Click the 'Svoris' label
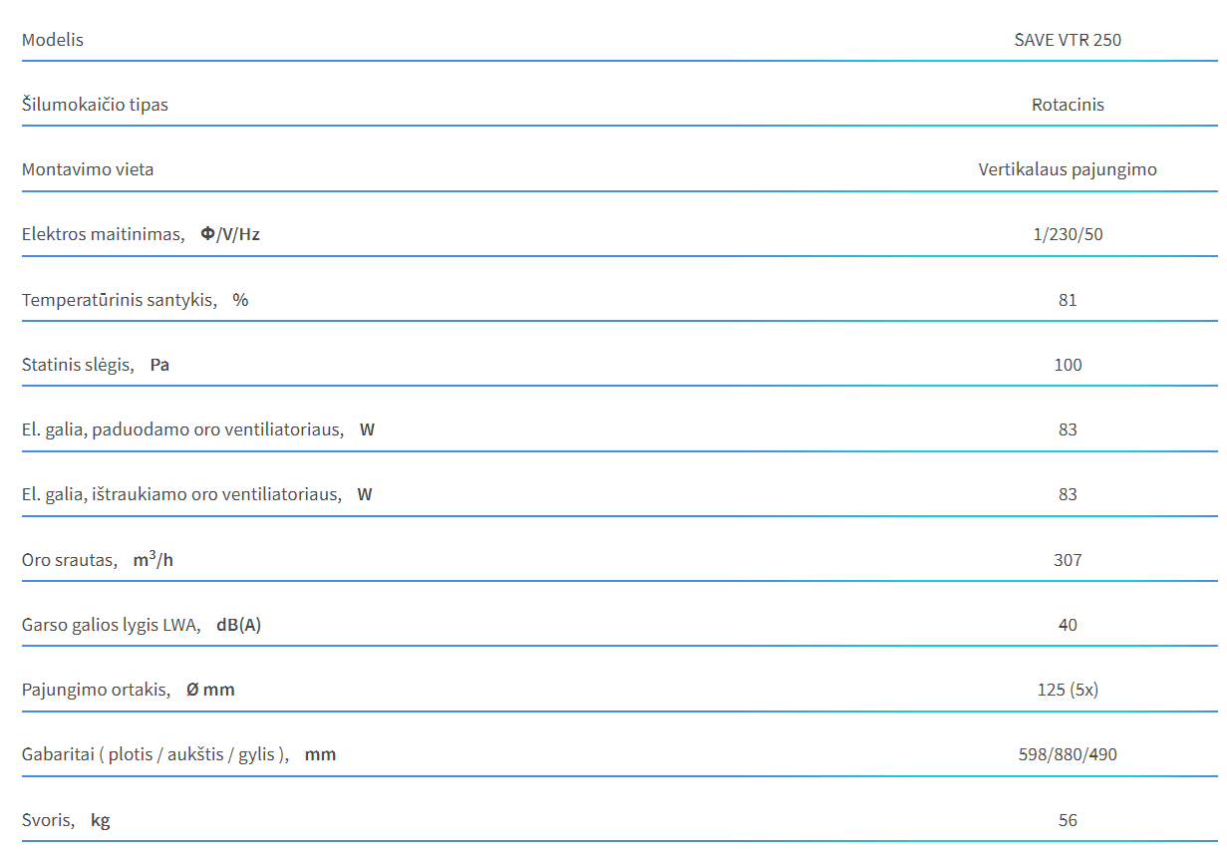Image resolution: width=1227 pixels, height=851 pixels. pyautogui.click(x=48, y=820)
